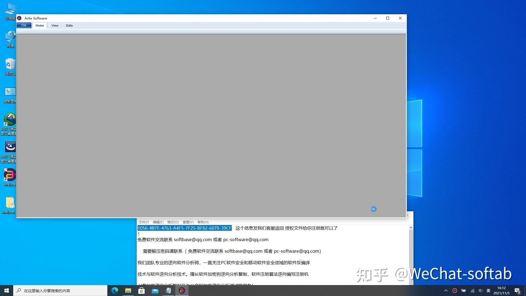Launch the Actix Software icon on the taskbar
This screenshot has width=526, height=296.
click(182, 291)
